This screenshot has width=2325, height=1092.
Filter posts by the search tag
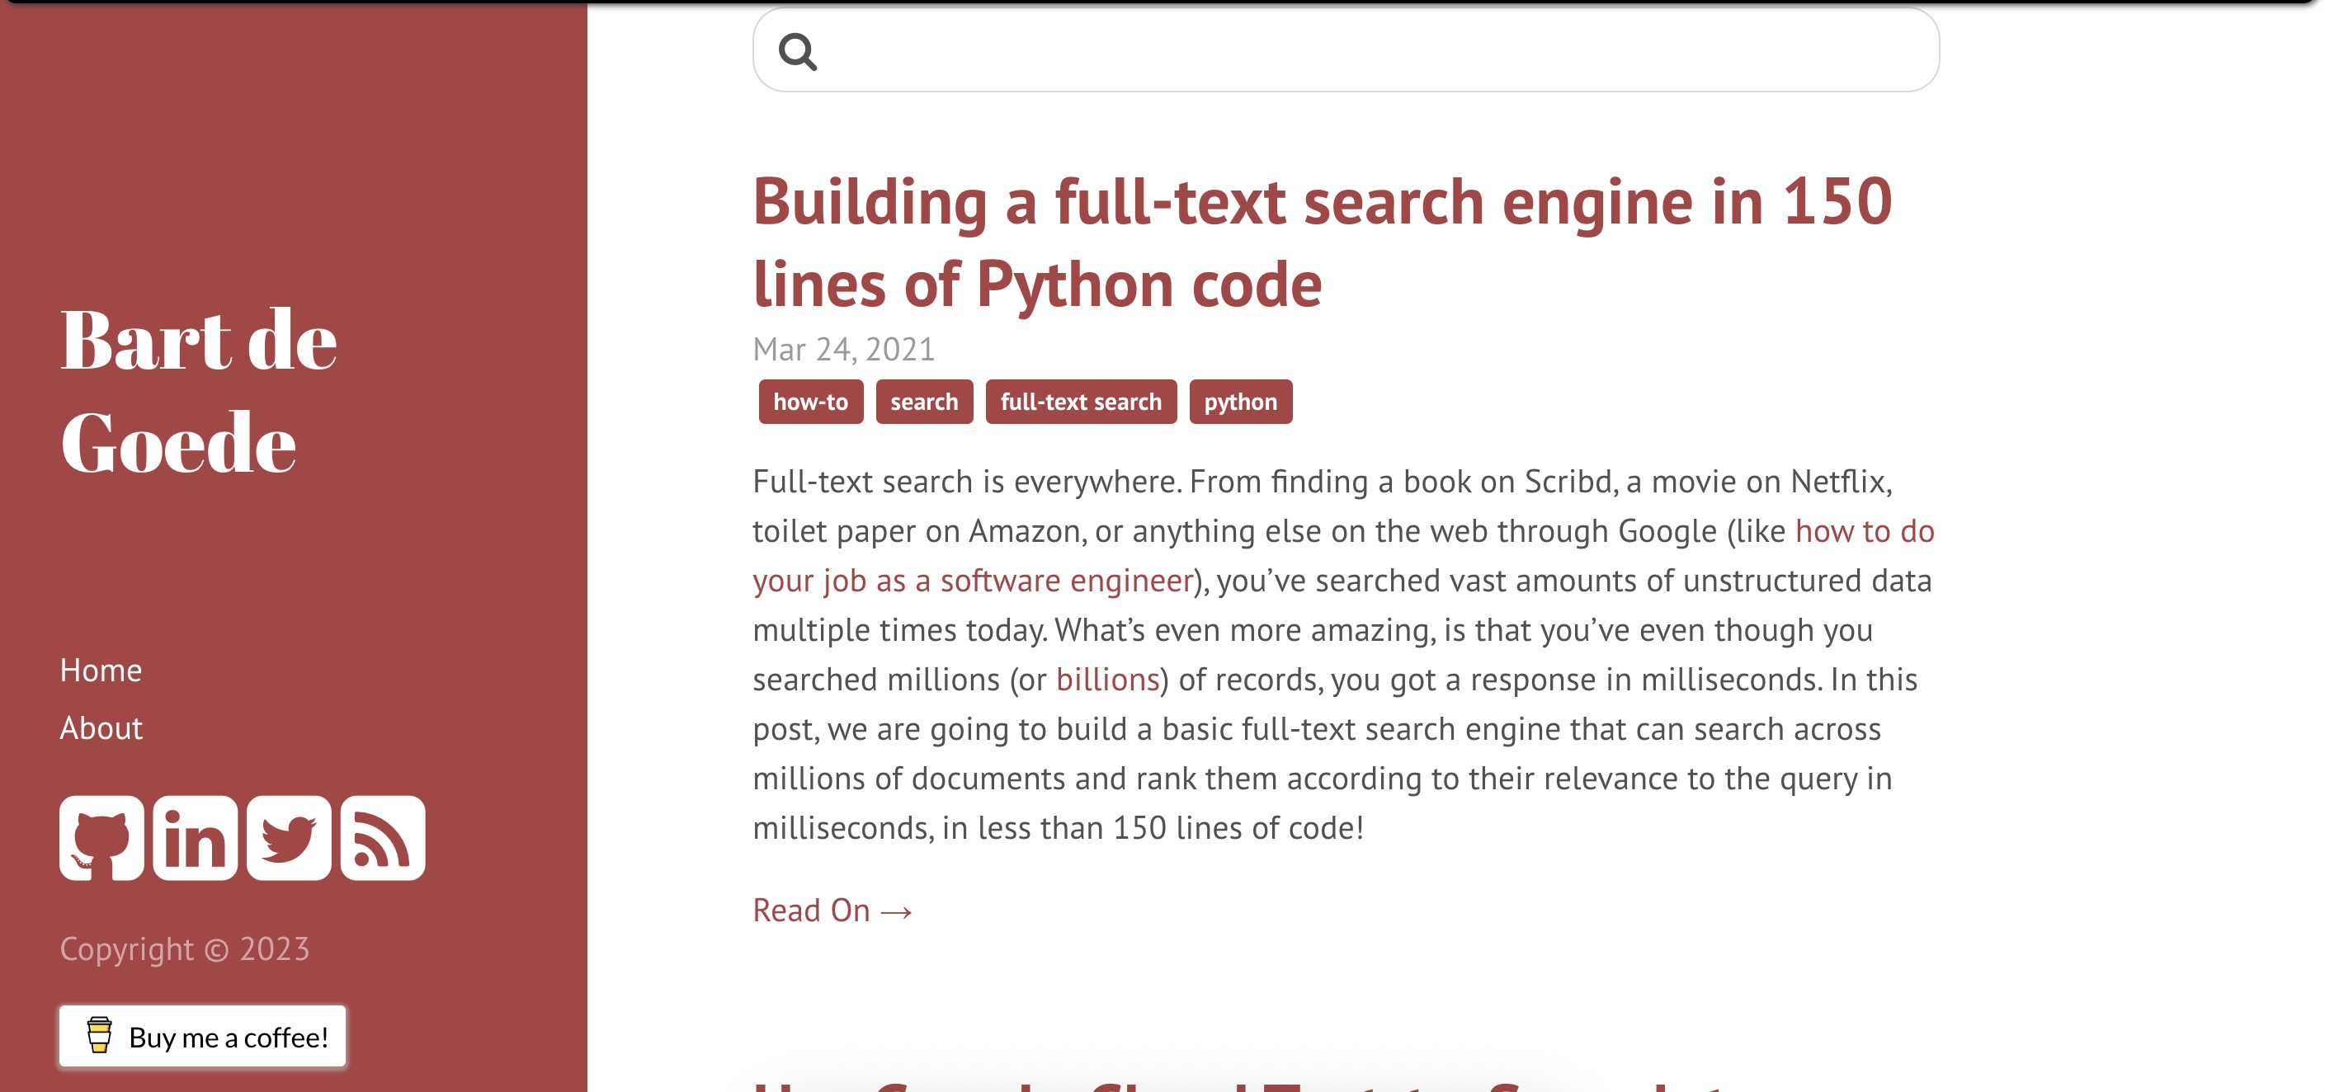pos(923,402)
